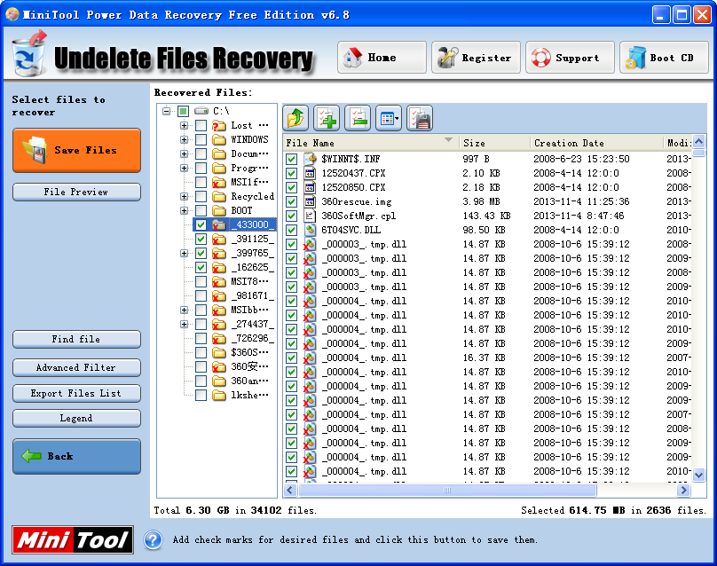Image resolution: width=717 pixels, height=566 pixels.
Task: Expand the Lost folder node
Action: (x=184, y=125)
